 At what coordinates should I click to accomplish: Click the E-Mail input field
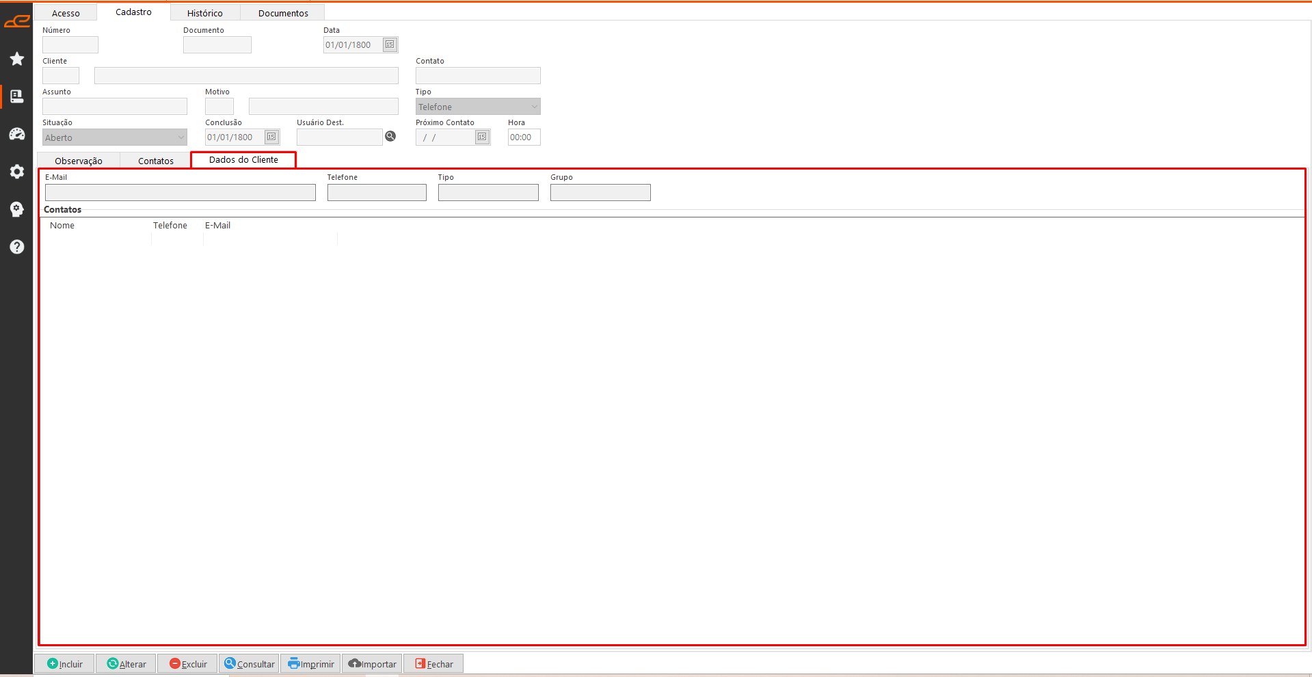tap(180, 193)
